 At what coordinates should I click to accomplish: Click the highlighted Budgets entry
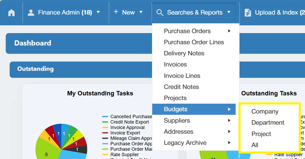coord(194,109)
